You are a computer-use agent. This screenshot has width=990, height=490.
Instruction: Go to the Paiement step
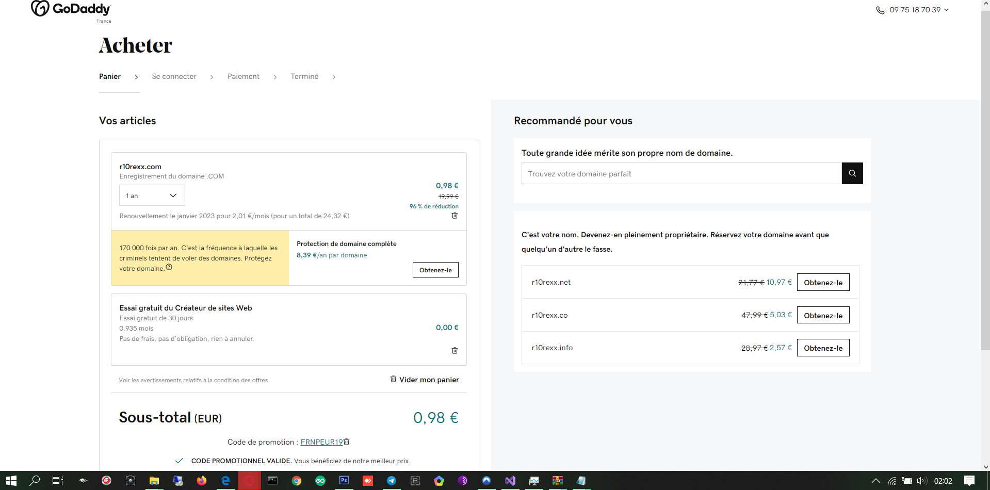(244, 76)
